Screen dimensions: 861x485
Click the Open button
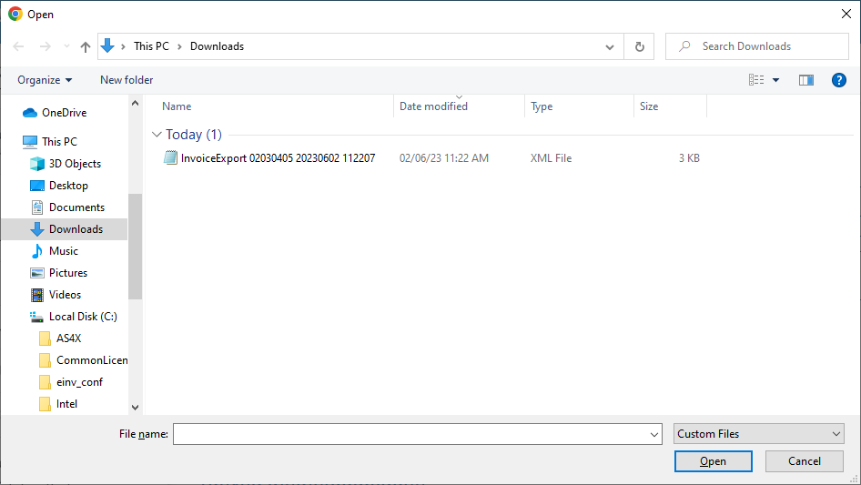click(713, 461)
